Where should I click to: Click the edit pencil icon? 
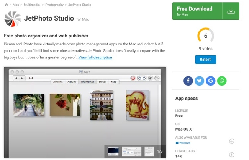151,78
